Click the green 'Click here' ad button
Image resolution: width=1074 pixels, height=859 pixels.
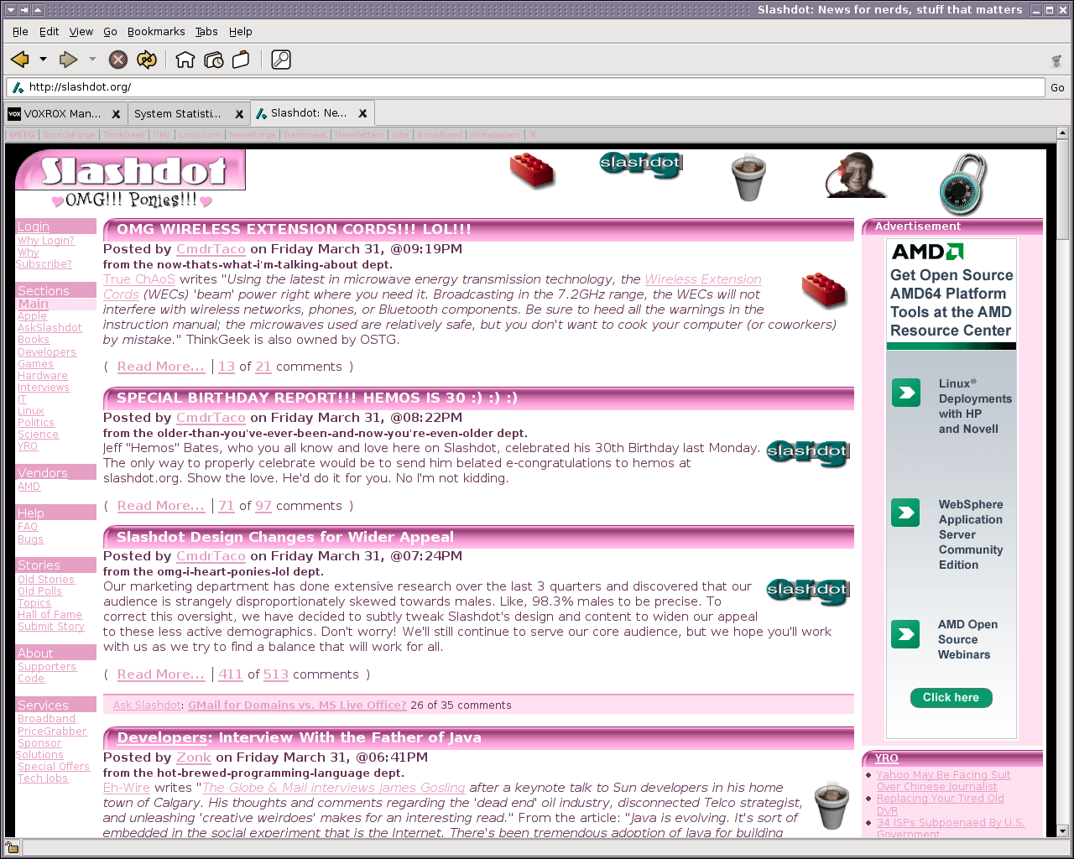pyautogui.click(x=951, y=697)
